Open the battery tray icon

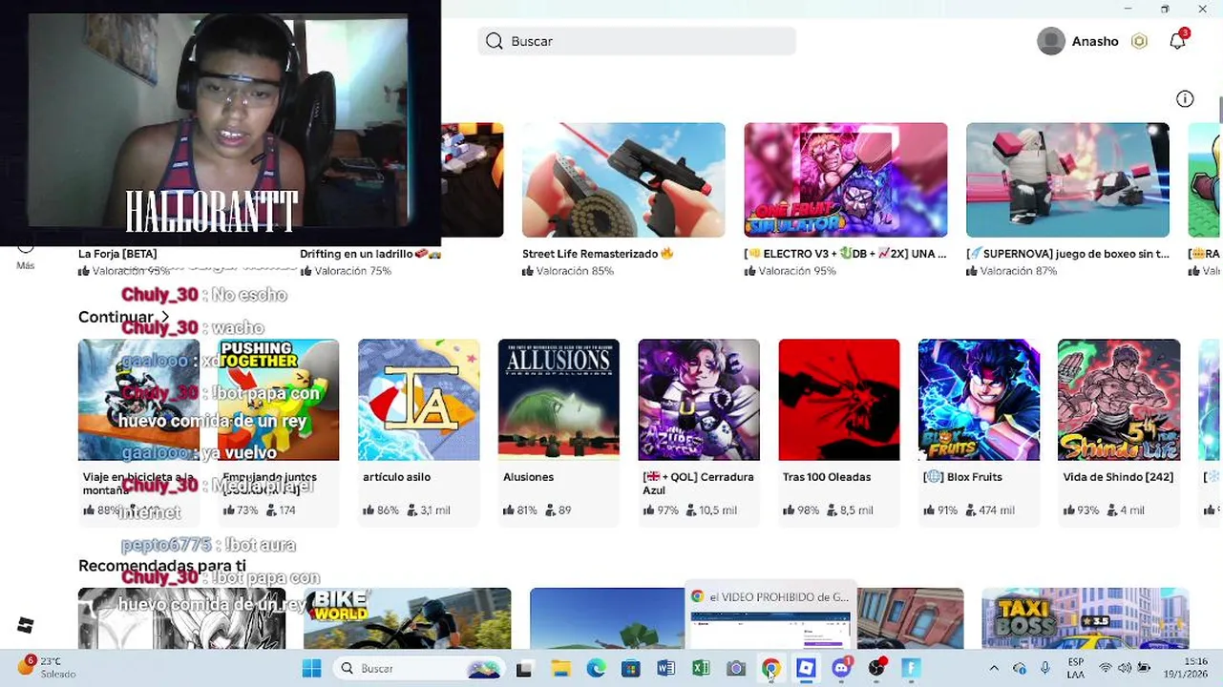tap(1144, 668)
